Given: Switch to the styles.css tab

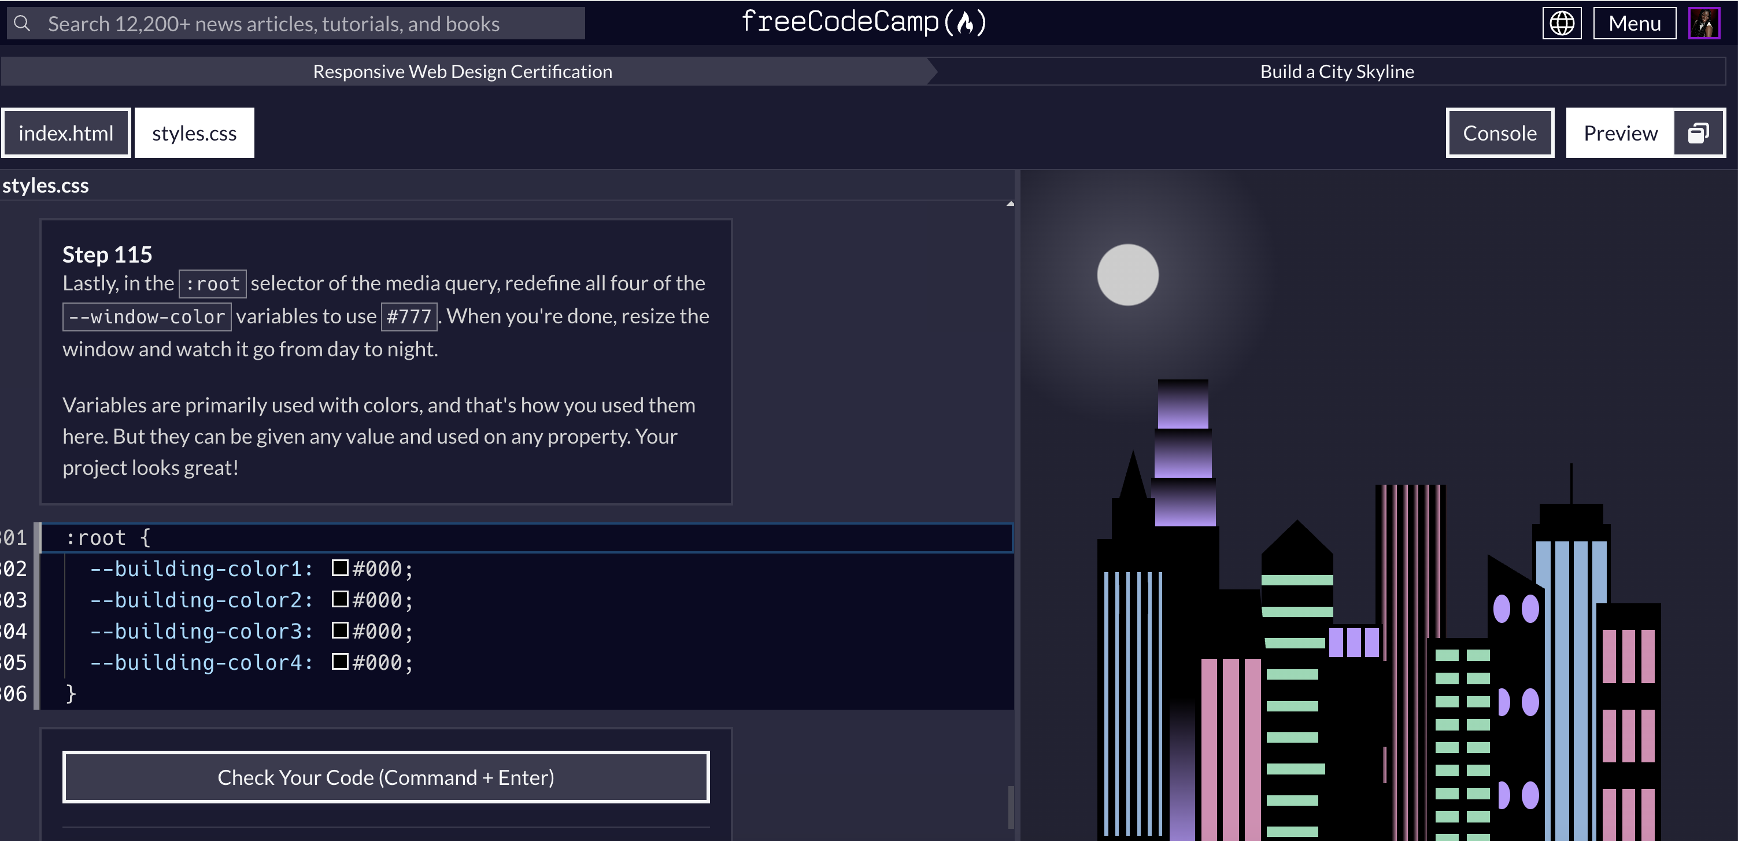Looking at the screenshot, I should pos(194,133).
